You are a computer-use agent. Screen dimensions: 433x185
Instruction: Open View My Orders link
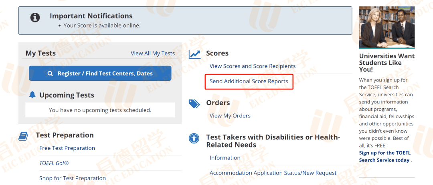coord(230,116)
